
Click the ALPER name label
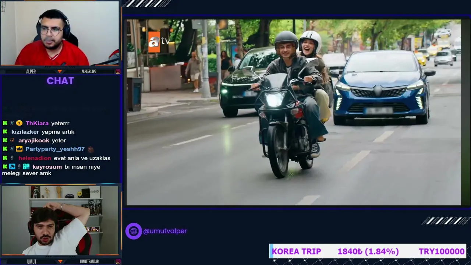click(x=31, y=71)
